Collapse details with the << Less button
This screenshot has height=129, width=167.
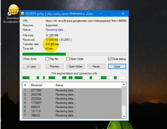[x=31, y=67]
